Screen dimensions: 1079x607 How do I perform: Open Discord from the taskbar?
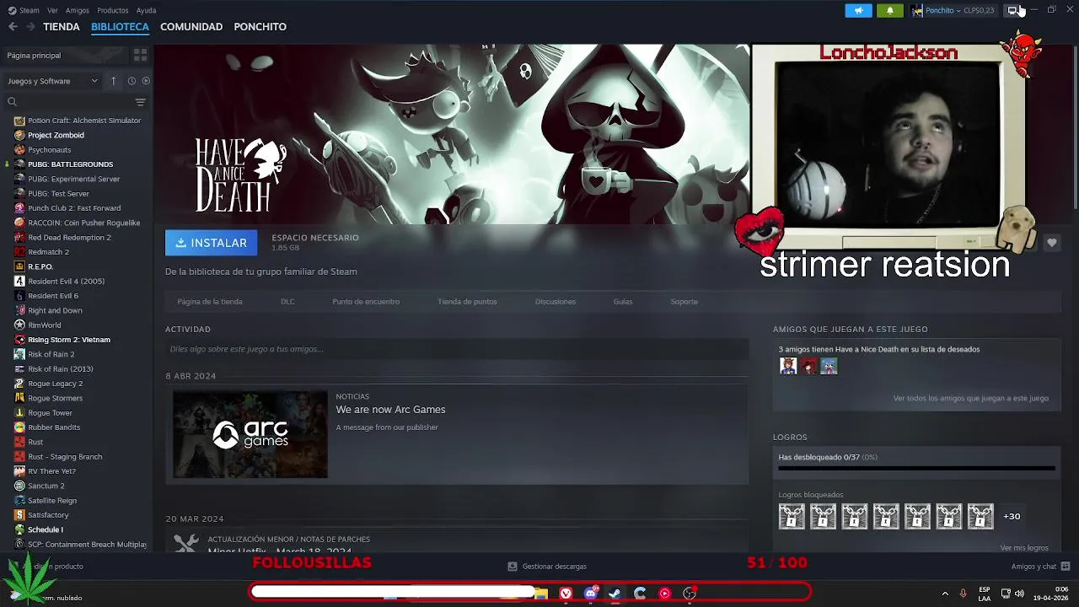pos(590,594)
